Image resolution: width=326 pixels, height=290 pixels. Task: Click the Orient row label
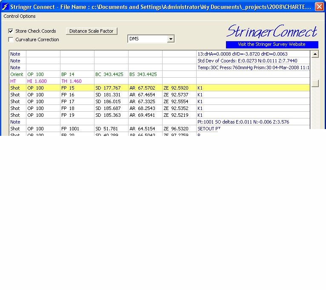(x=18, y=74)
